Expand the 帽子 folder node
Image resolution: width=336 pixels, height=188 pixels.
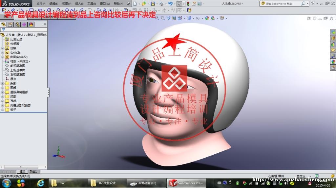3,110
